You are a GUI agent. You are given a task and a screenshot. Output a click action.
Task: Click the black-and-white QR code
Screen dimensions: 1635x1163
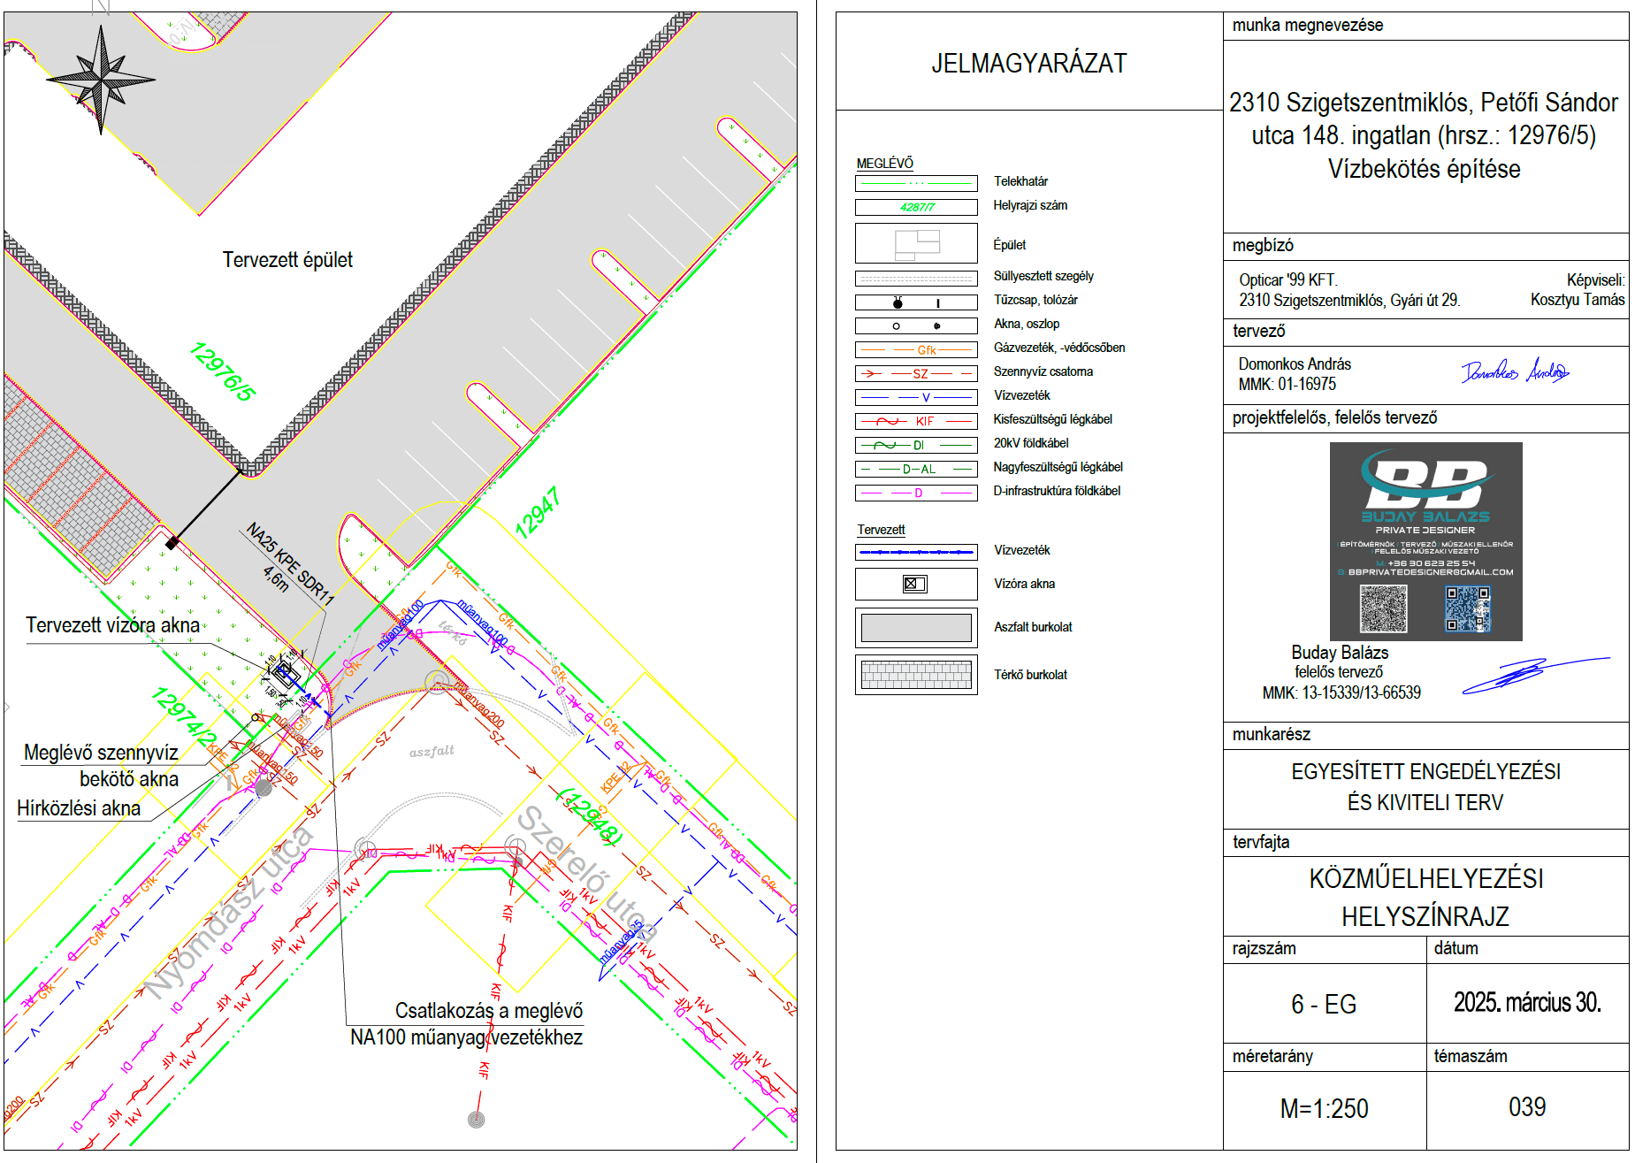[x=1383, y=608]
